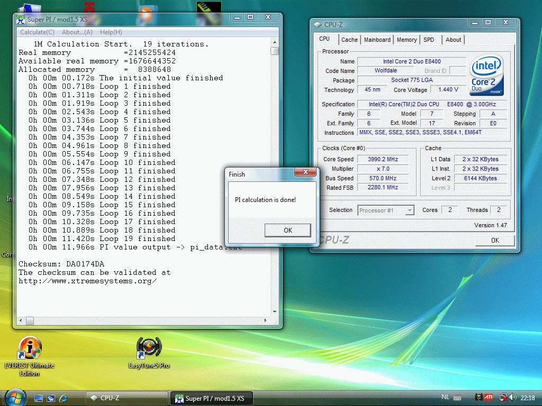Click the Super PI title bar icon
Viewport: 542px width, 406px height.
click(x=21, y=20)
